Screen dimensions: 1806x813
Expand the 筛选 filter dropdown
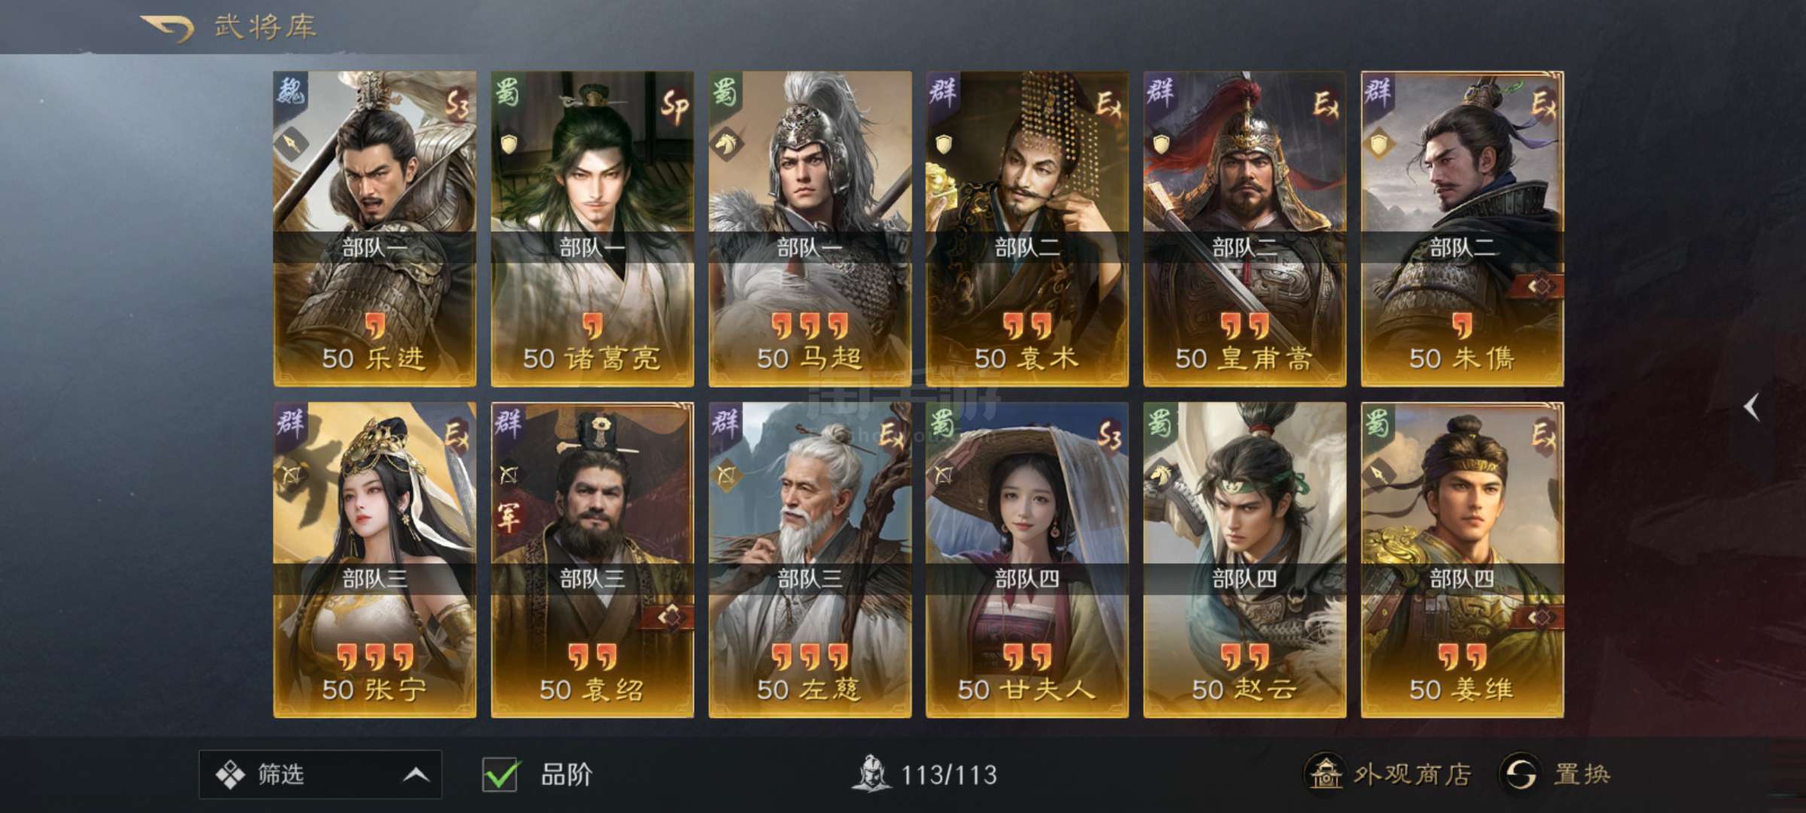pyautogui.click(x=320, y=774)
